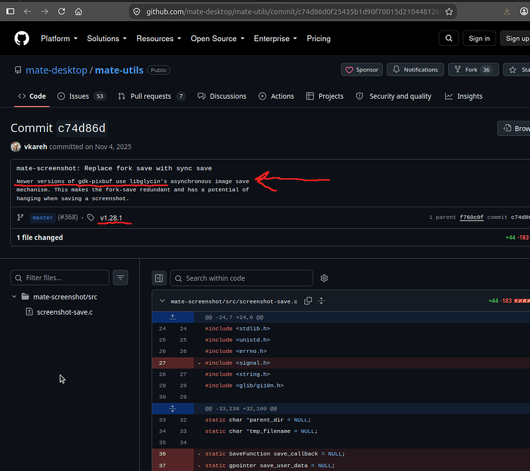The image size is (530, 471).
Task: Click deleted line '#include <signal.h>'
Action: [237, 363]
